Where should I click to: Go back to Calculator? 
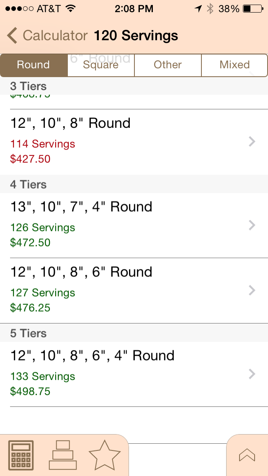[x=47, y=36]
